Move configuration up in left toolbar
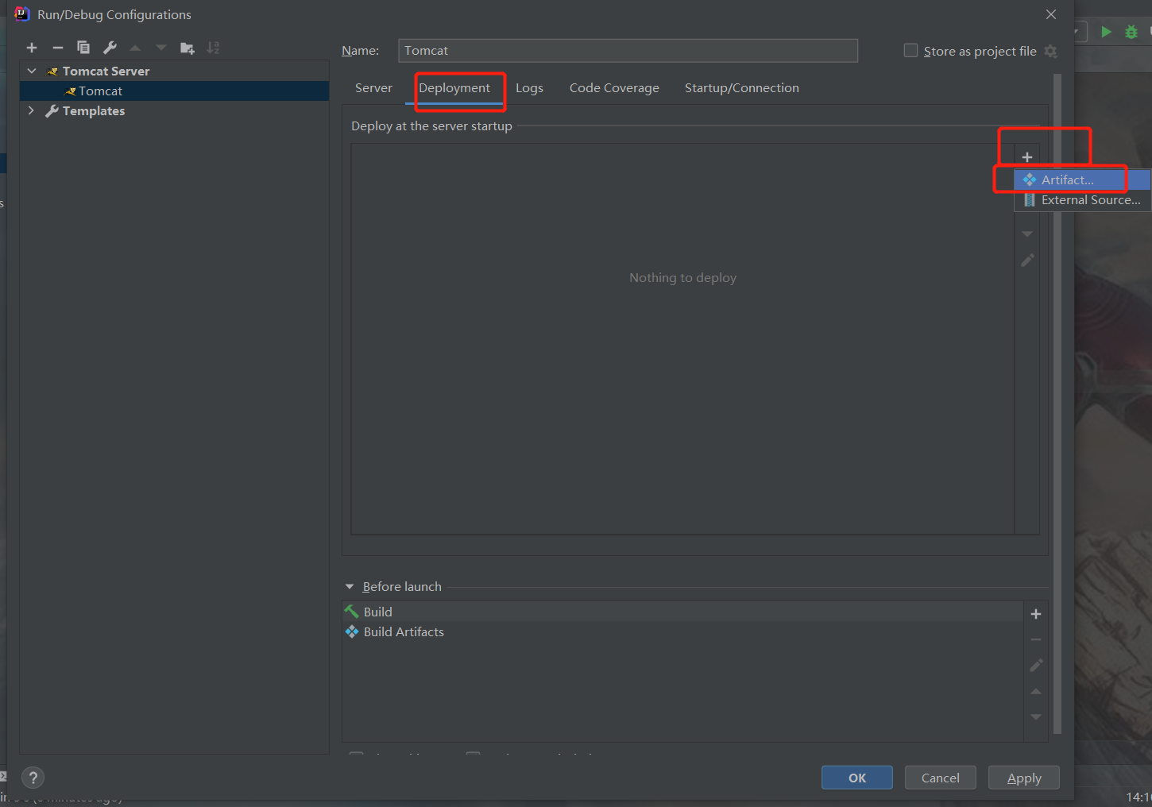Screen dimensions: 1152x807 pyautogui.click(x=135, y=48)
